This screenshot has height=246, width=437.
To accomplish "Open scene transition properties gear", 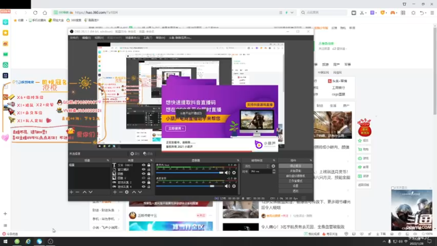I will click(x=274, y=166).
